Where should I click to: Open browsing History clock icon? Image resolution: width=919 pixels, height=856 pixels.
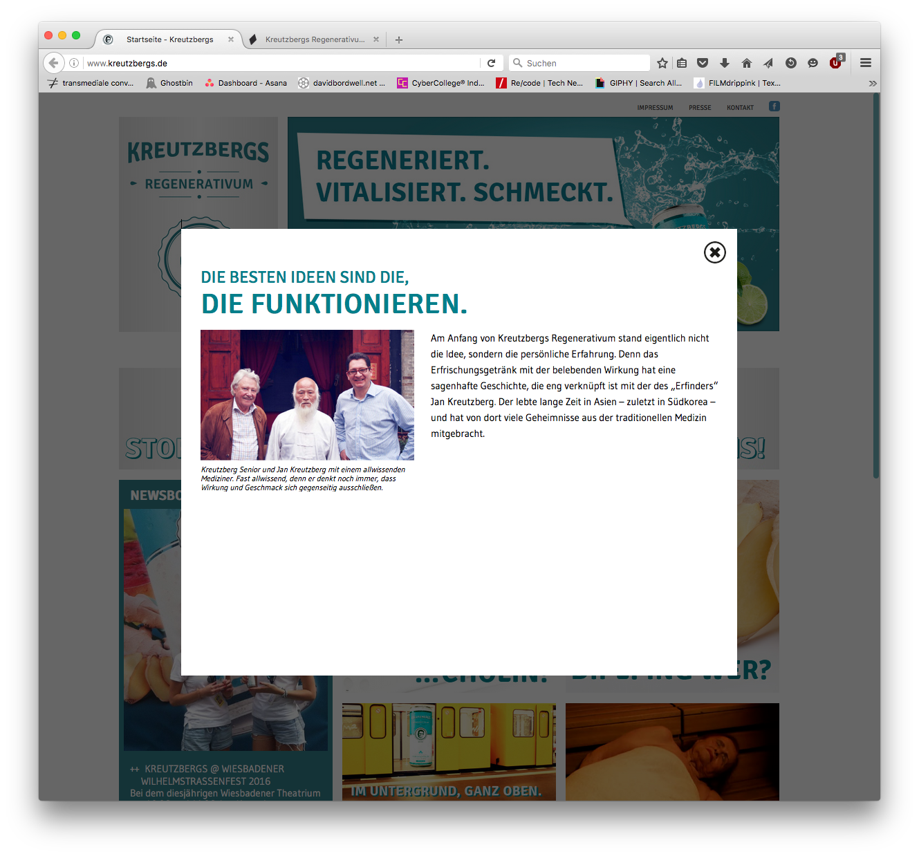tap(790, 63)
